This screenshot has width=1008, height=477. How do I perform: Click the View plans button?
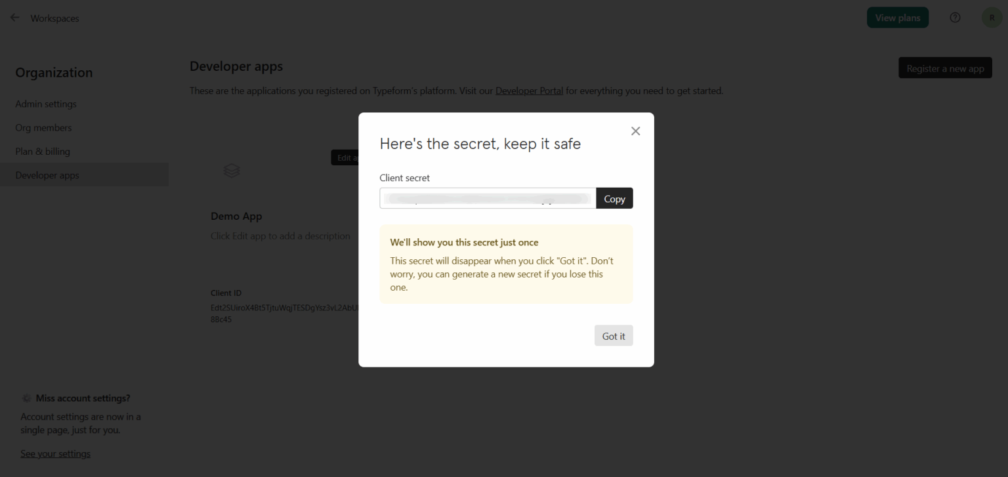pyautogui.click(x=897, y=18)
